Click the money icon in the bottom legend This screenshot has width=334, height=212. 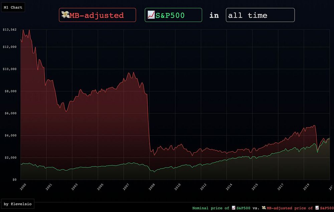pos(264,208)
